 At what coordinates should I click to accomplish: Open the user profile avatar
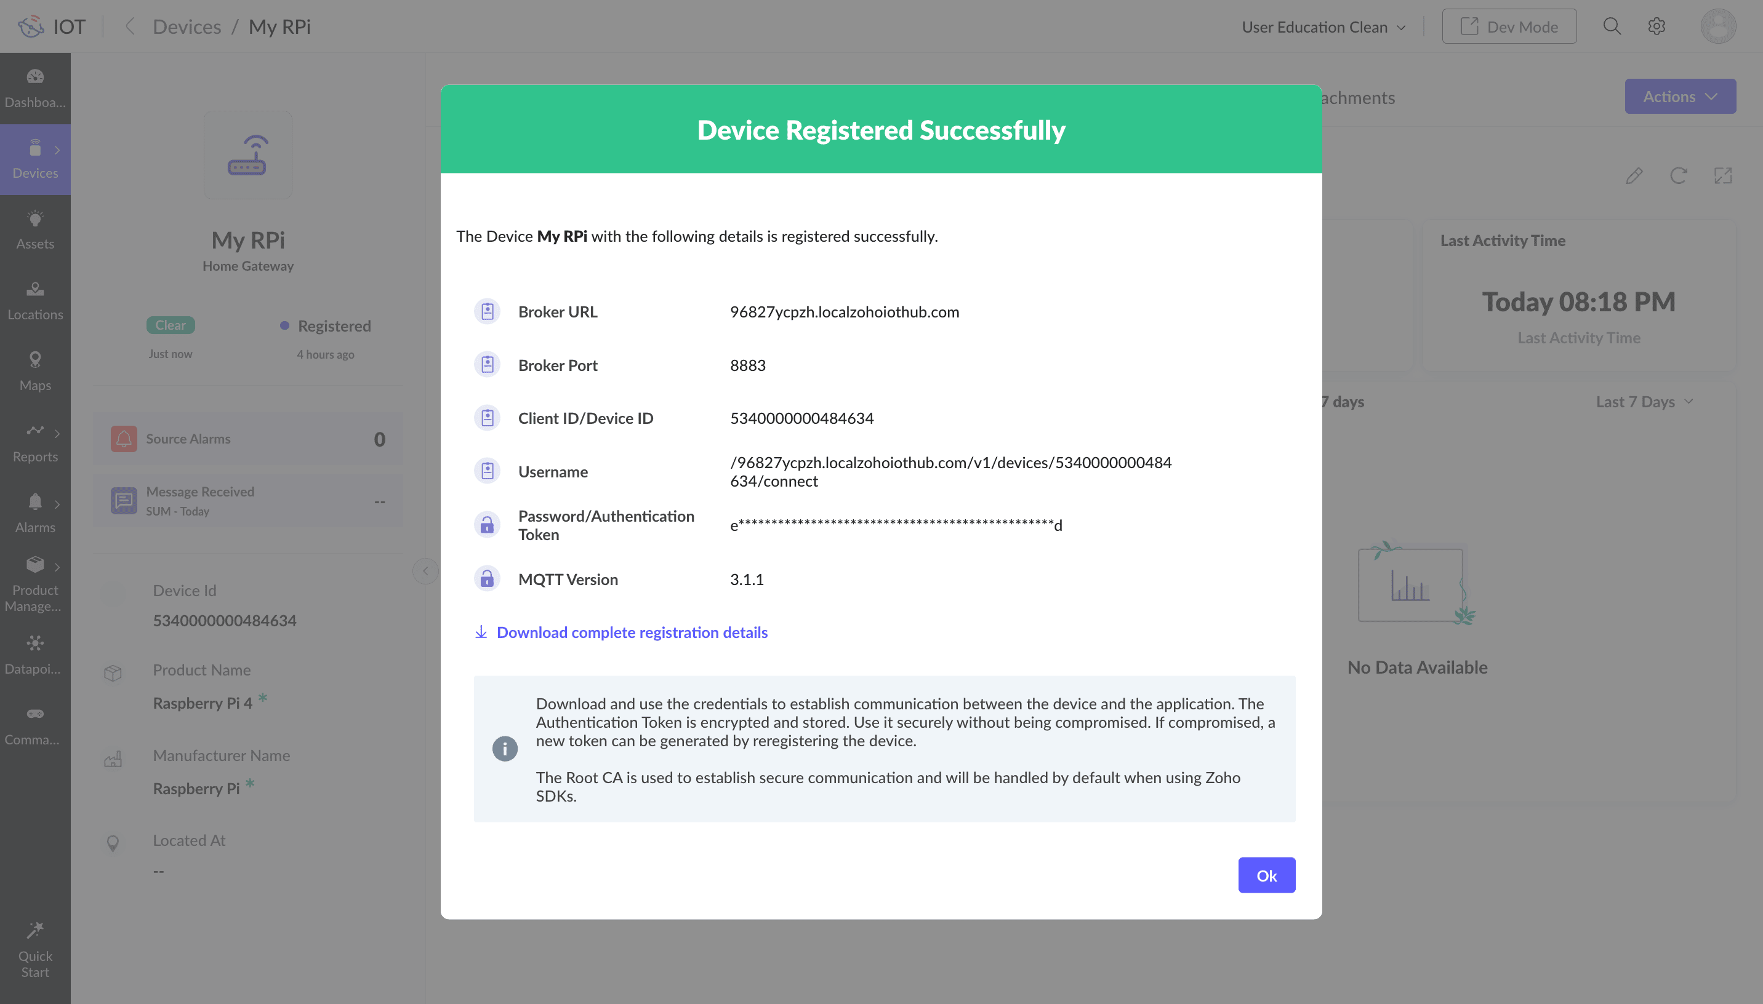(1717, 27)
